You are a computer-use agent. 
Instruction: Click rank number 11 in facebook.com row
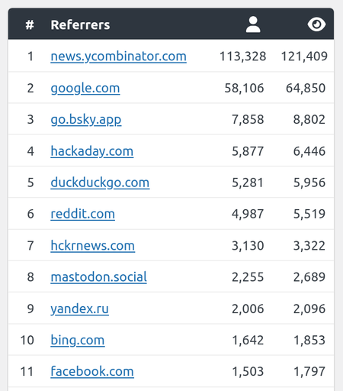(x=27, y=372)
